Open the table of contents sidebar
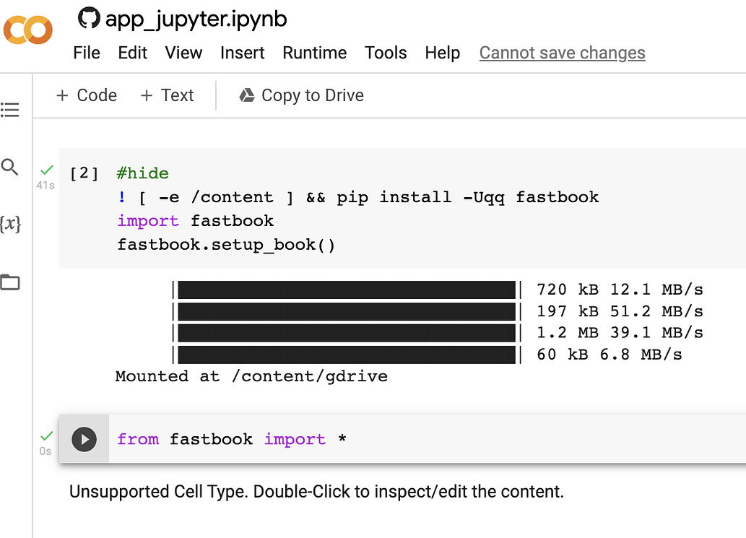Image resolution: width=746 pixels, height=538 pixels. coord(10,110)
